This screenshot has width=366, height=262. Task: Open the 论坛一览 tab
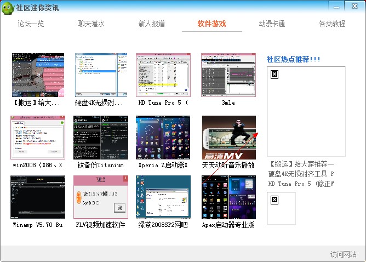point(31,24)
